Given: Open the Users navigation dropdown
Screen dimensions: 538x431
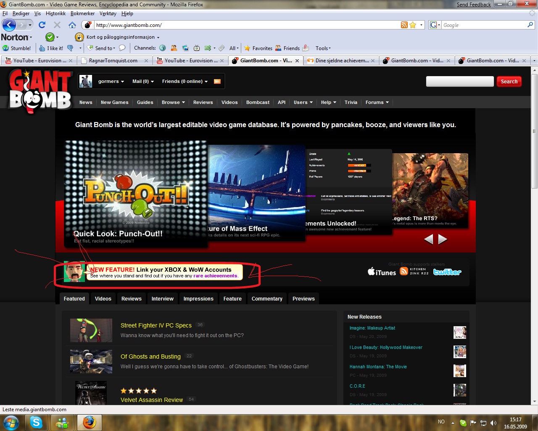Looking at the screenshot, I should 303,102.
